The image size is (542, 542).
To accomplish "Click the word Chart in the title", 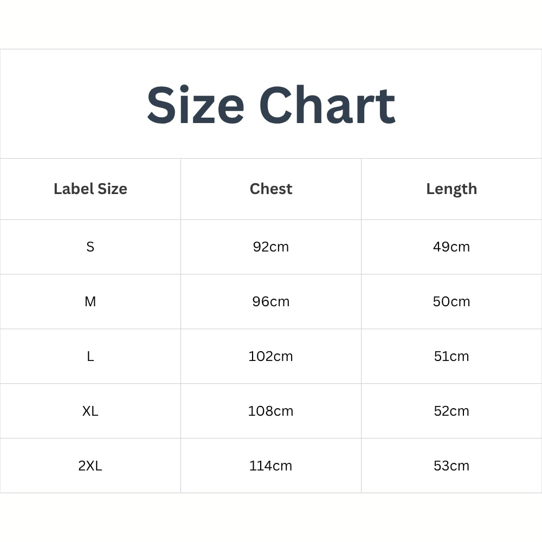I will pyautogui.click(x=327, y=106).
